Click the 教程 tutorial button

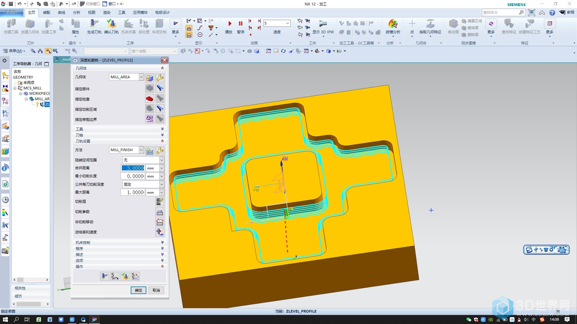pyautogui.click(x=567, y=12)
